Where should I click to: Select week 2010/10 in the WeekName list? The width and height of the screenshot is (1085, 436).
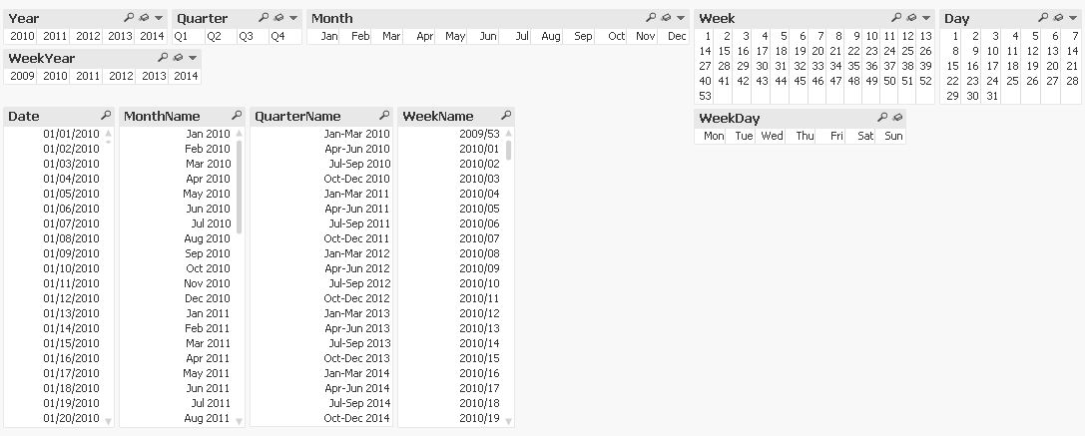pyautogui.click(x=479, y=283)
